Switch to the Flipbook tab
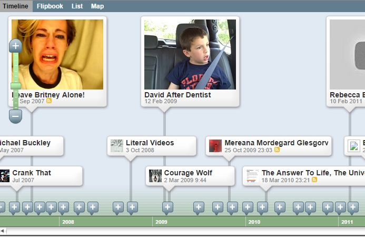This screenshot has width=365, height=238. point(50,6)
